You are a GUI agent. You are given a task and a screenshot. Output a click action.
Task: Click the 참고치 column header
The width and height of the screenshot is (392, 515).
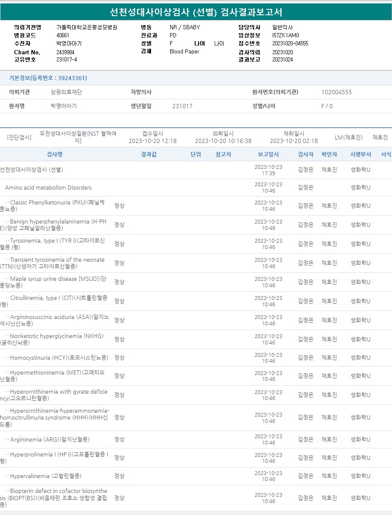[223, 154]
